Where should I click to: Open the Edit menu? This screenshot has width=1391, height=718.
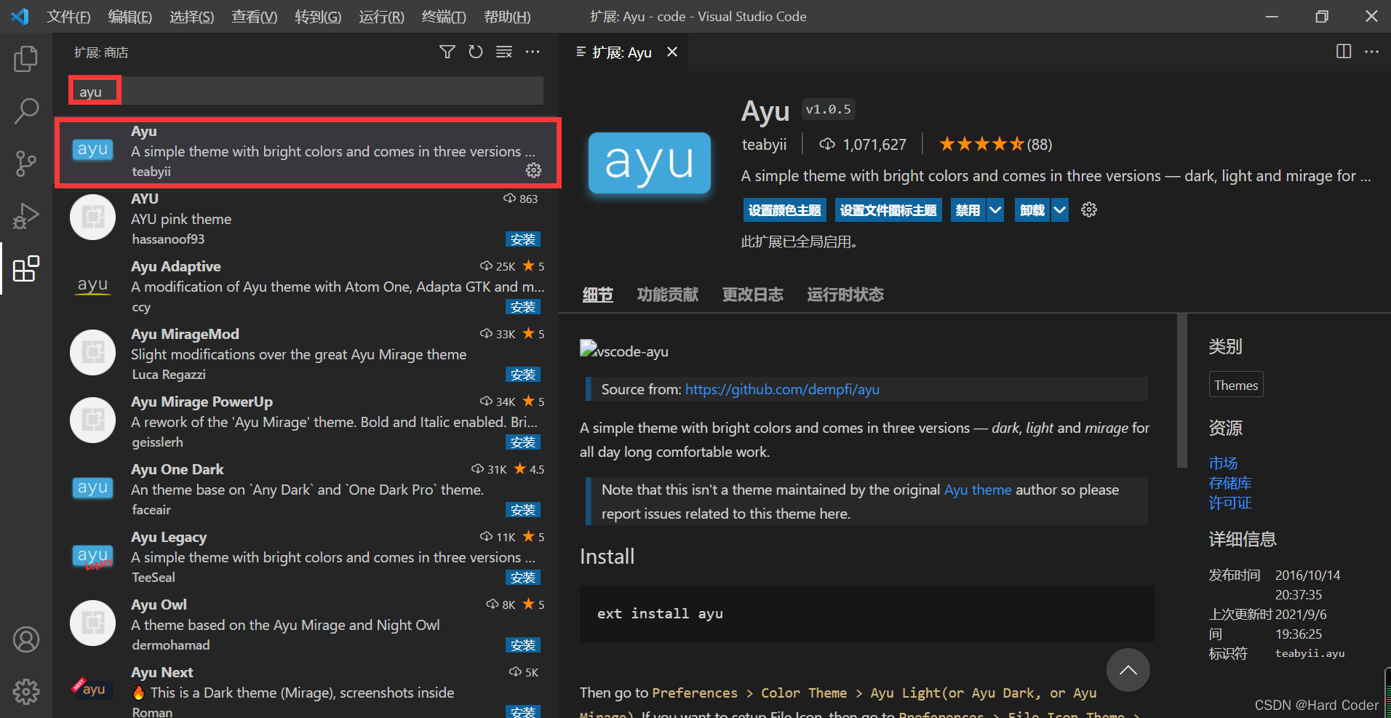pyautogui.click(x=129, y=16)
